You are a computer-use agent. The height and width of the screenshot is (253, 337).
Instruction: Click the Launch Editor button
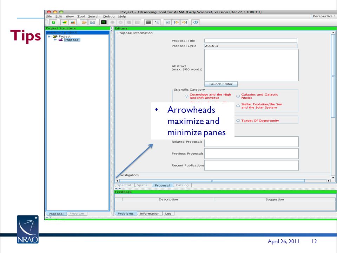(221, 84)
